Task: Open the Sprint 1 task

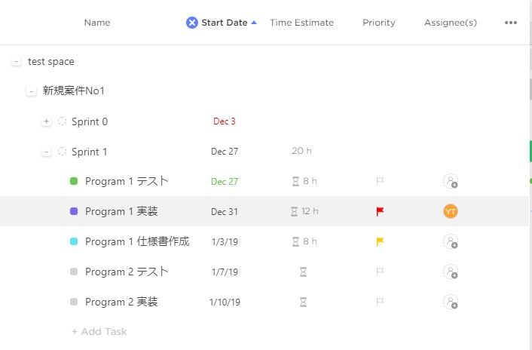Action: pyautogui.click(x=89, y=152)
